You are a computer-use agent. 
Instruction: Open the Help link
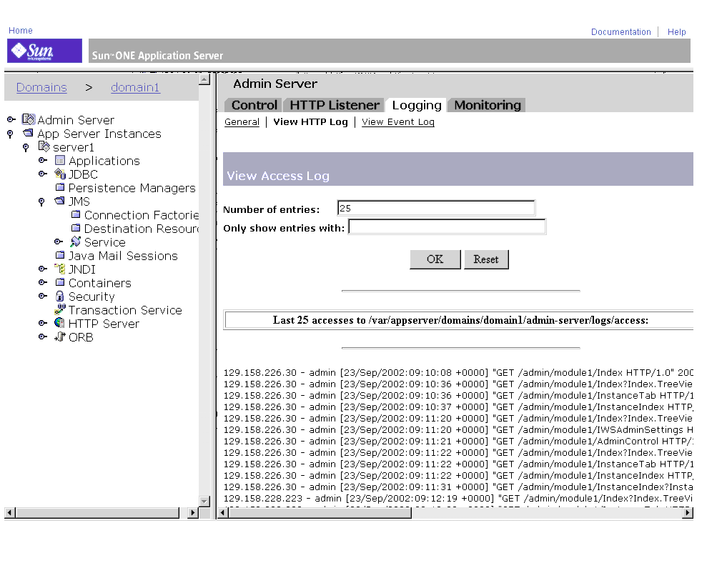tap(676, 32)
